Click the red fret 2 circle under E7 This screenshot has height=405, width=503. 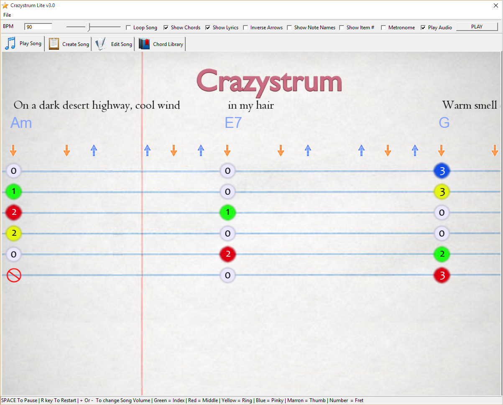tap(227, 254)
